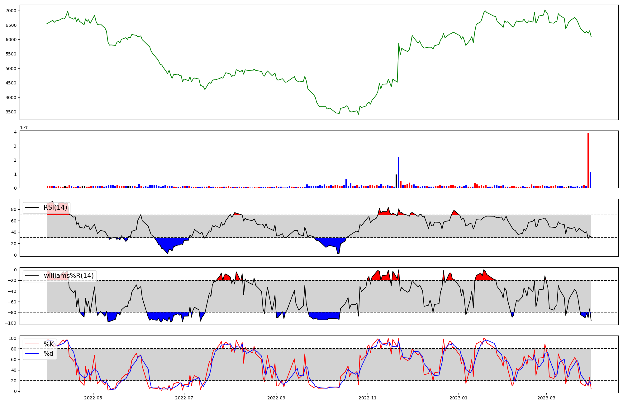The height and width of the screenshot is (405, 623).
Task: Select the %d legend text
Action: [49, 354]
